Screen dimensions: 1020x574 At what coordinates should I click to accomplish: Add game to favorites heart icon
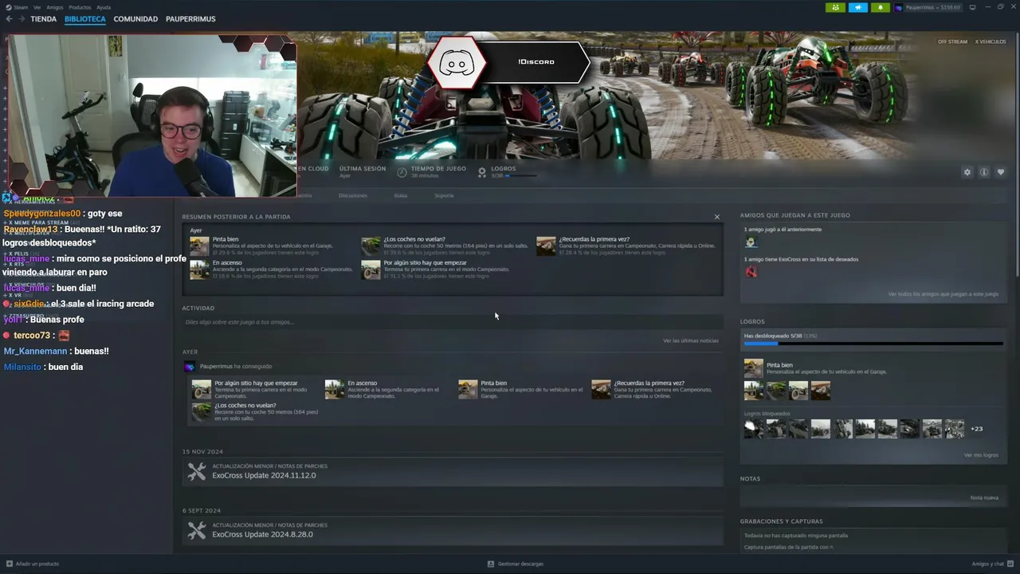(1001, 172)
